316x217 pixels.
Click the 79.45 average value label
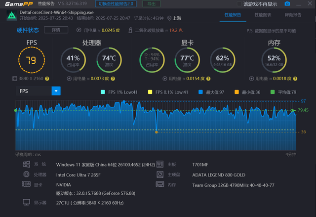pyautogui.click(x=303, y=110)
